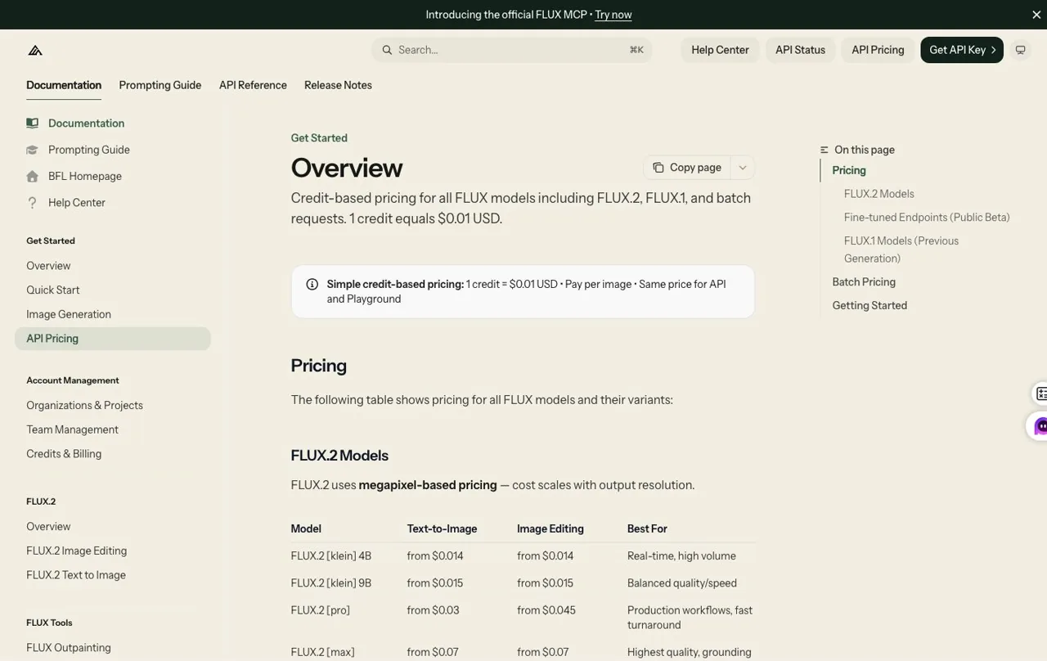Expand the Copy page dropdown chevron

(x=743, y=168)
